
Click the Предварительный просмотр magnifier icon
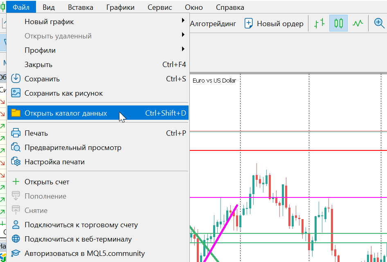[16, 147]
